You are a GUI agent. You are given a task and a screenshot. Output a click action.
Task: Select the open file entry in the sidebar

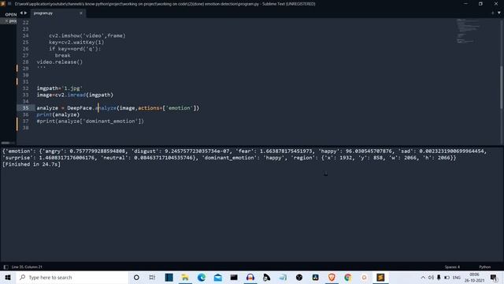9,21
